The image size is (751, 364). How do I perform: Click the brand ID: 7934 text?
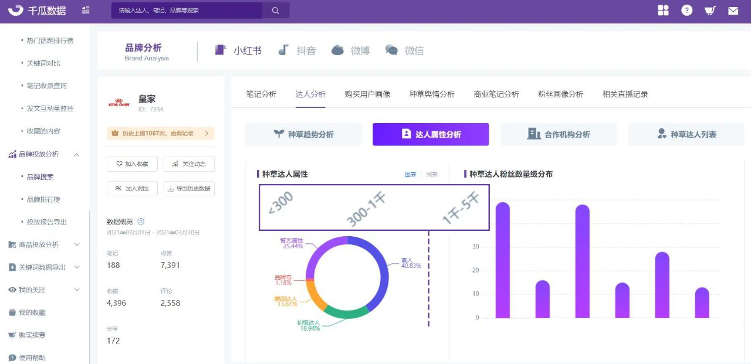151,110
